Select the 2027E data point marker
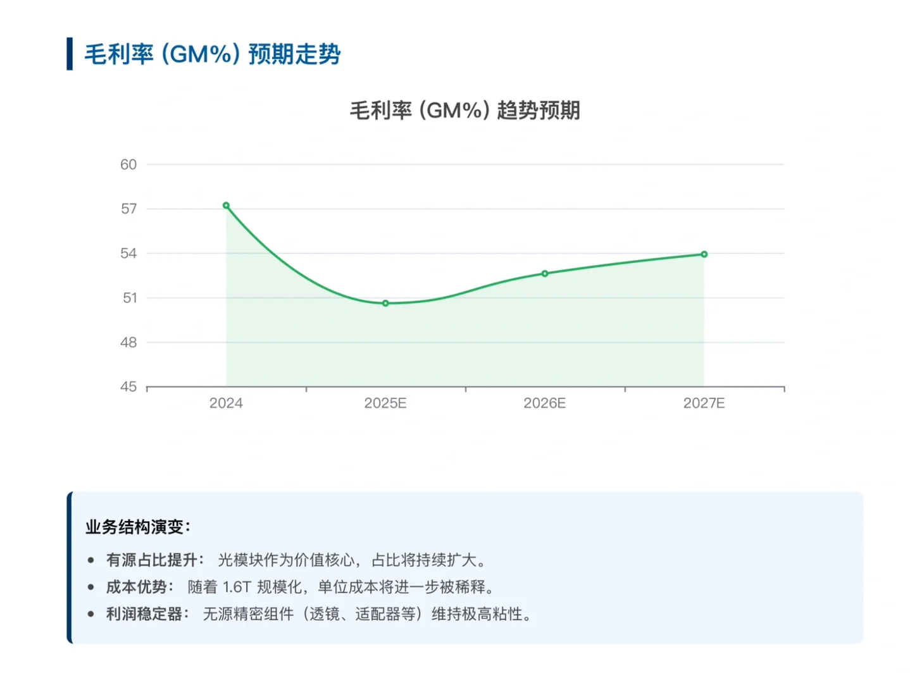The image size is (910, 683). [x=704, y=254]
